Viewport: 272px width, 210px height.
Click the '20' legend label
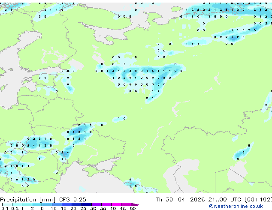pyautogui.click(x=73, y=208)
